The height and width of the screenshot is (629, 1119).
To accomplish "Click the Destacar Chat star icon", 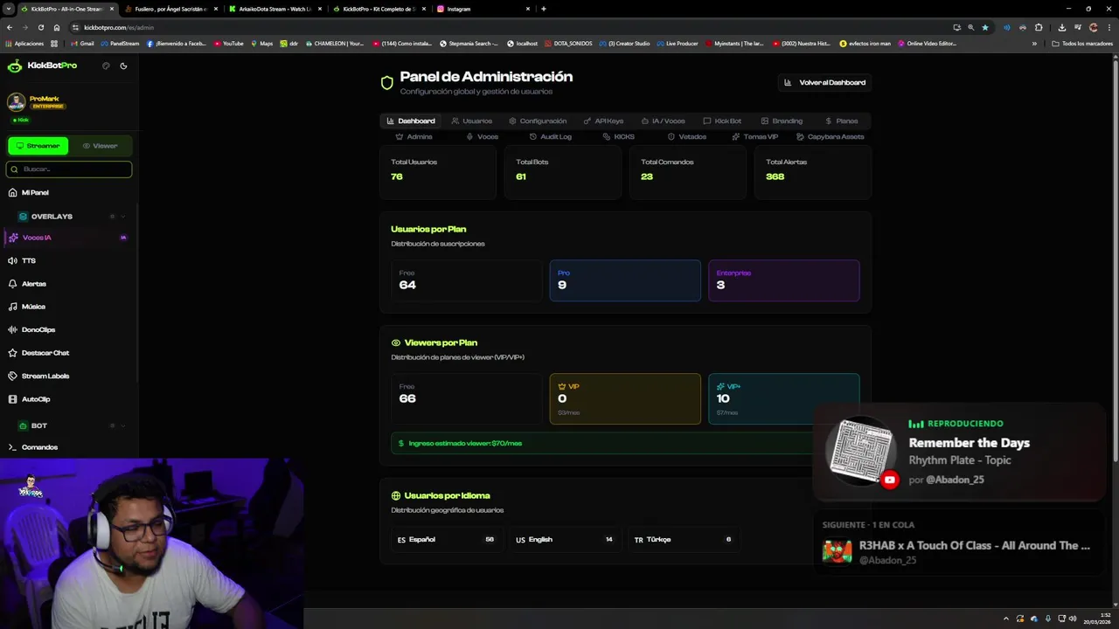I will tap(12, 353).
